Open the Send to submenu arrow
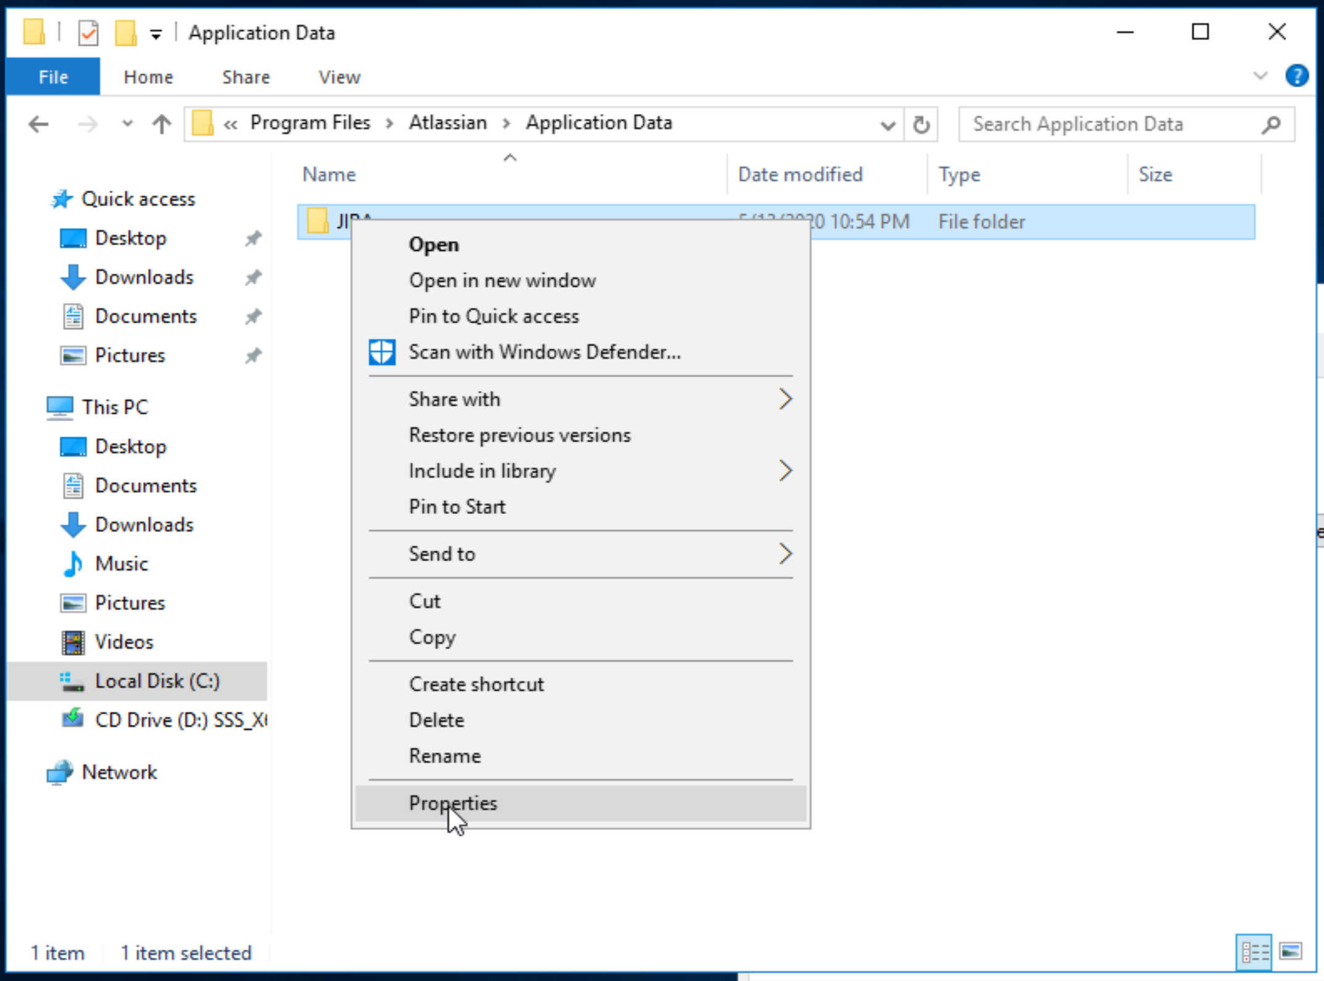The image size is (1324, 981). point(785,553)
